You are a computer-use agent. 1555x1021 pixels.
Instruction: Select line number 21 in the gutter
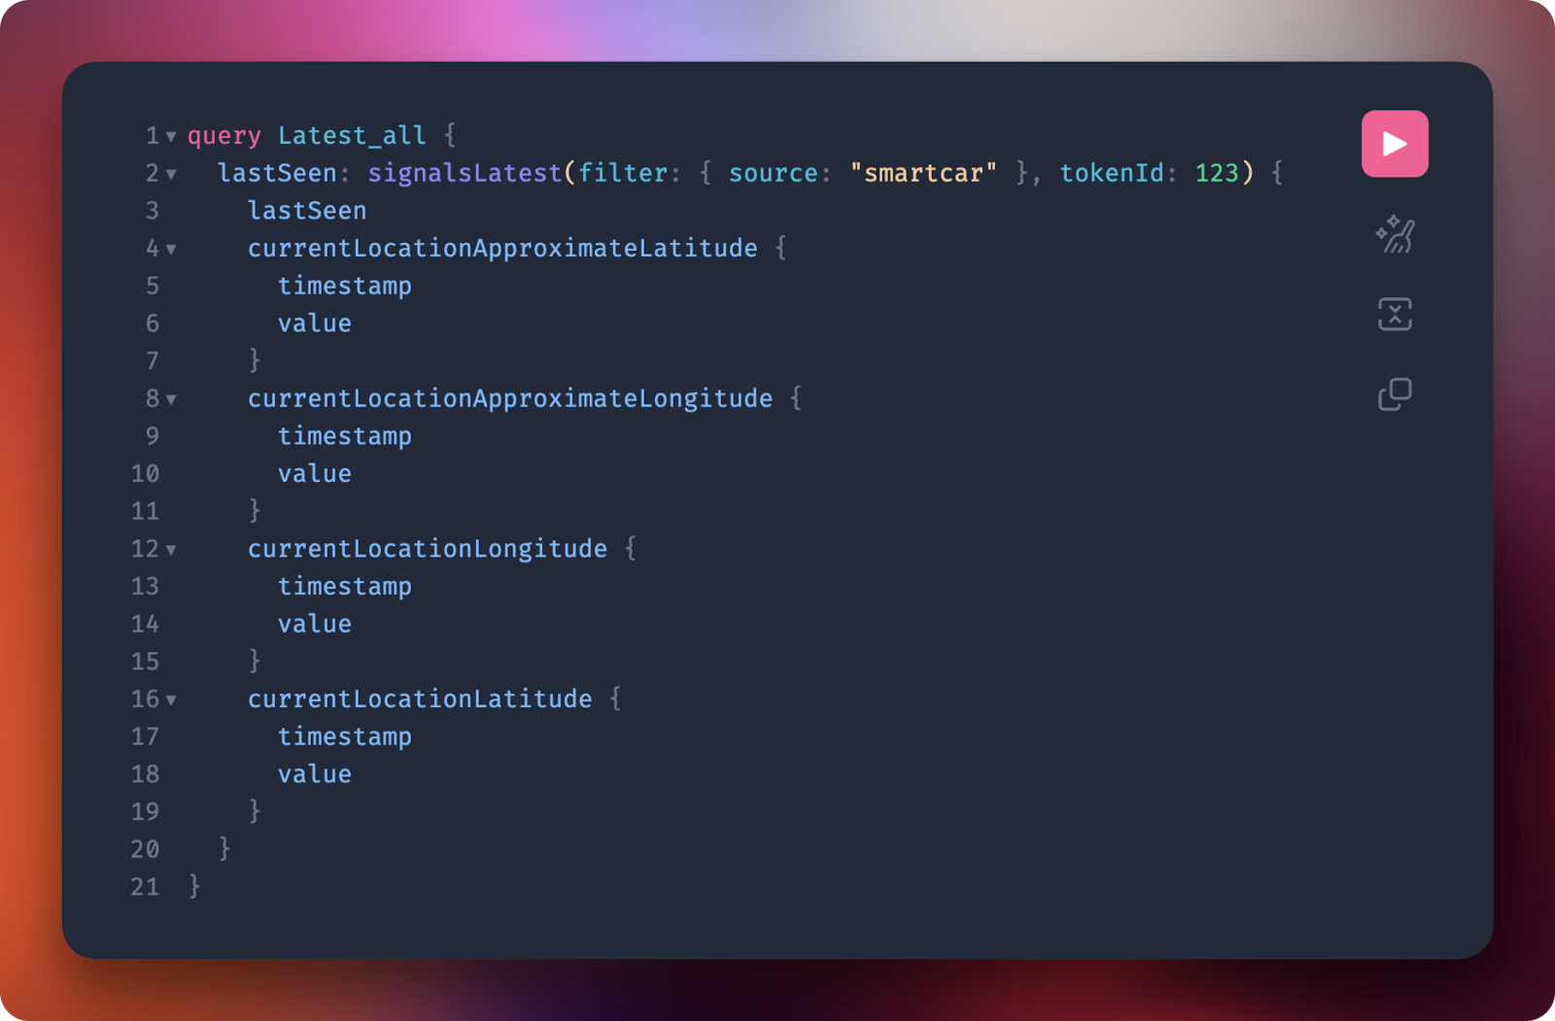point(145,887)
